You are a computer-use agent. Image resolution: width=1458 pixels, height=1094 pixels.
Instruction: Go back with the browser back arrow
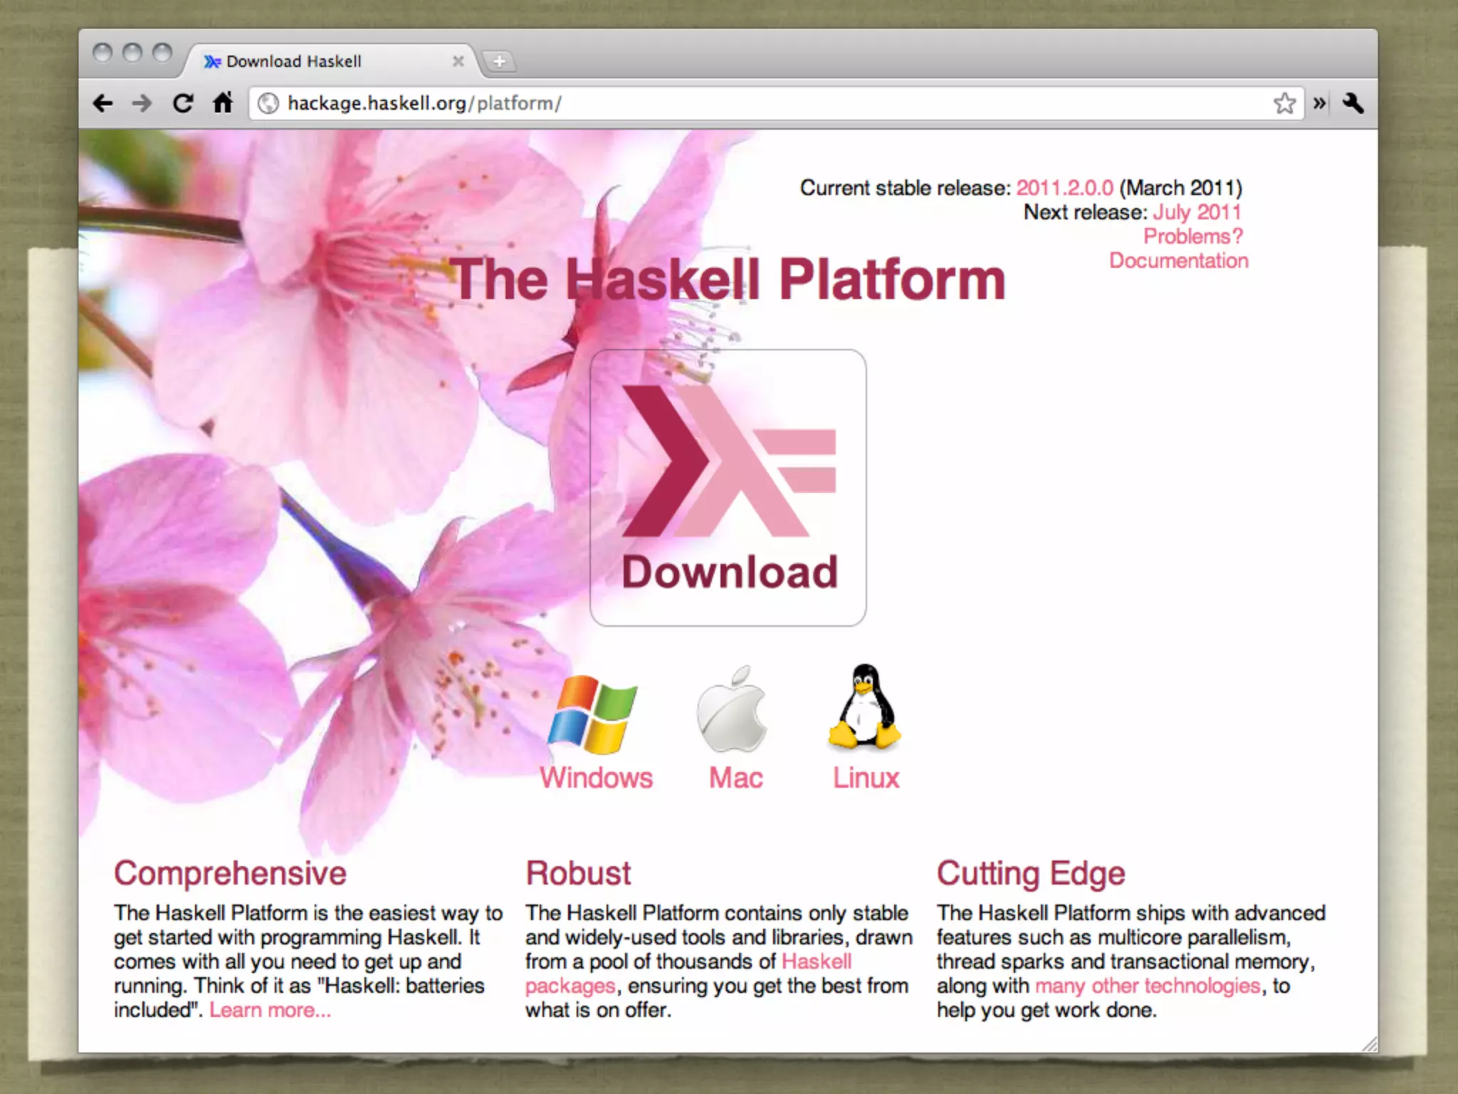coord(103,103)
